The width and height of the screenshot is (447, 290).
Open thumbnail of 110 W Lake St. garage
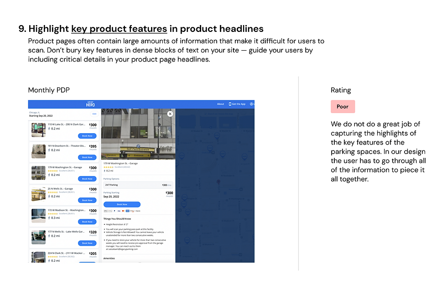(38, 130)
